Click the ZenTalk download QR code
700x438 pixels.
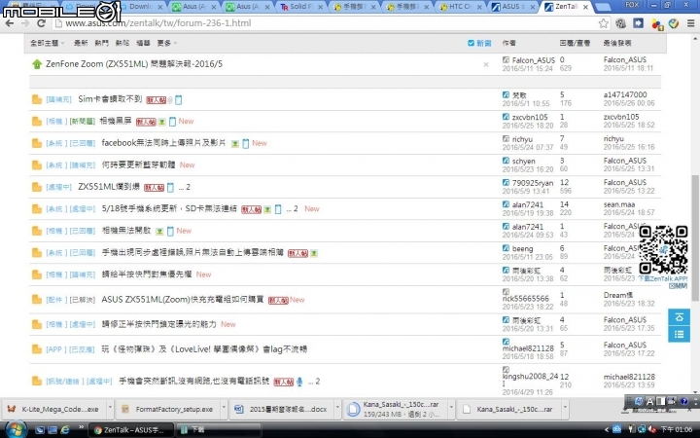coord(663,249)
